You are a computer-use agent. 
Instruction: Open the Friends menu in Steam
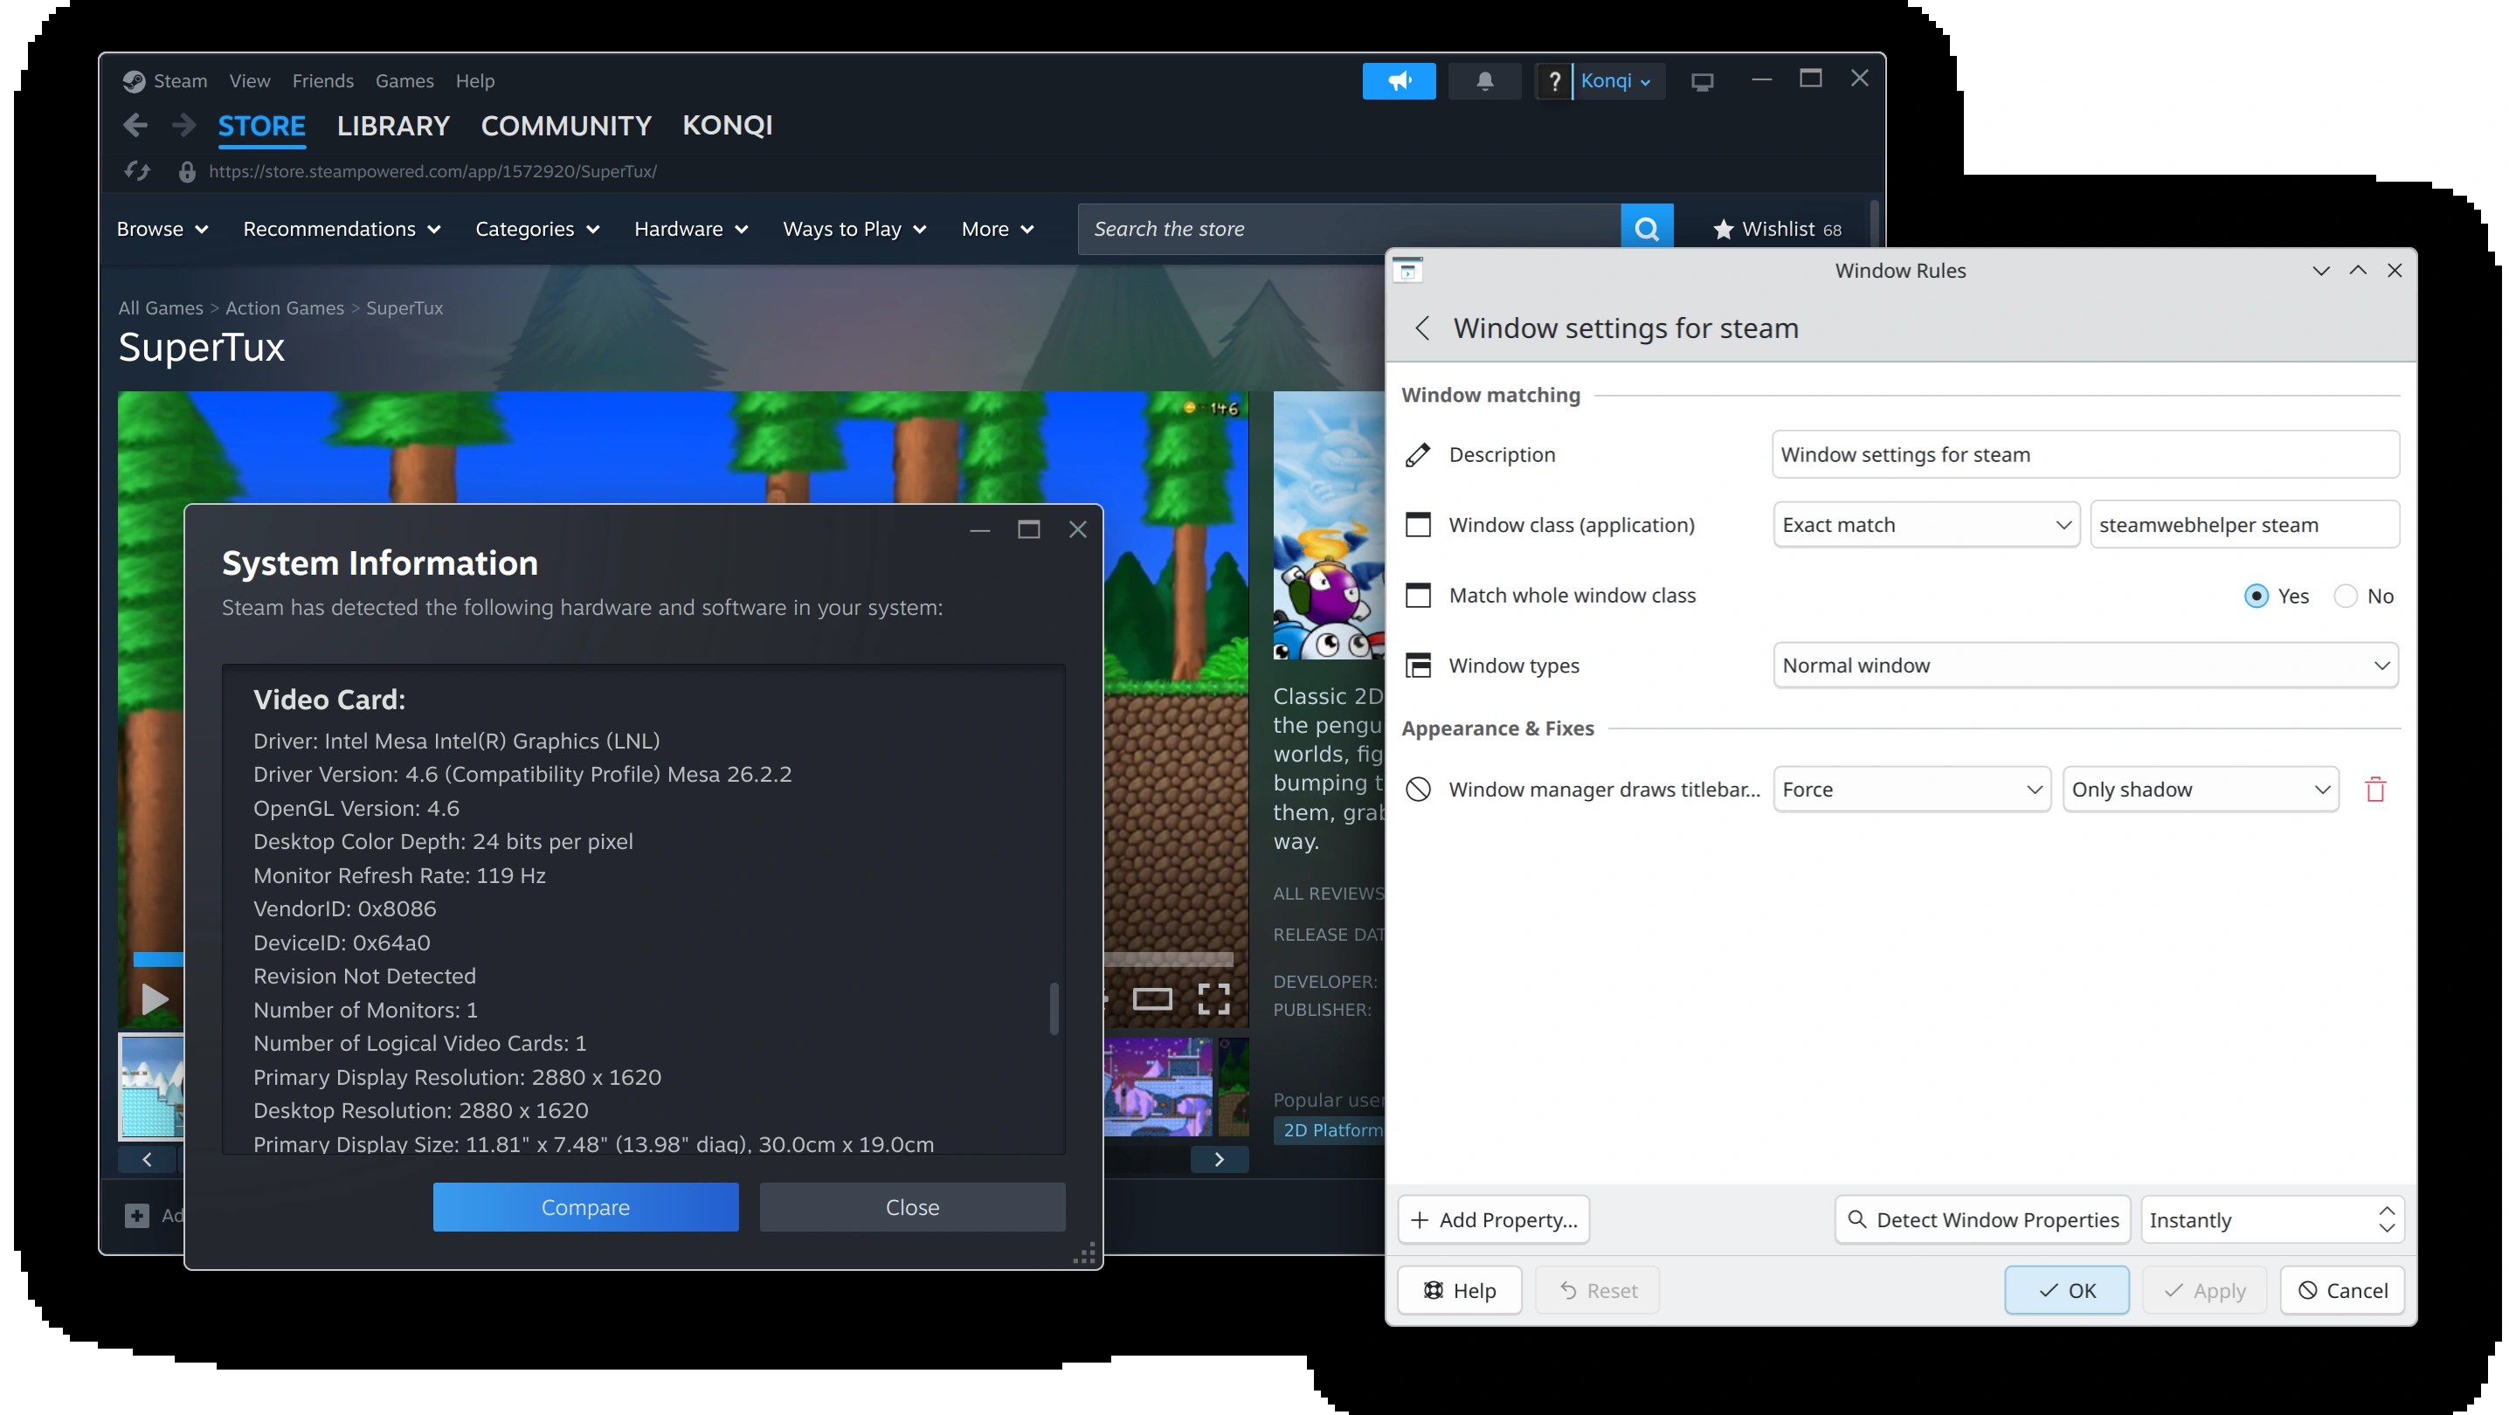click(x=322, y=81)
